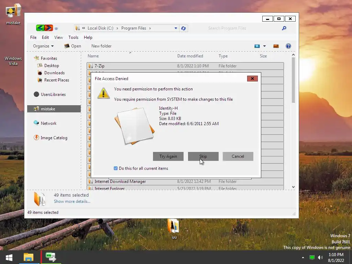The image size is (352, 264).
Task: Click the File Explorer taskbar icon
Action: (x=29, y=257)
